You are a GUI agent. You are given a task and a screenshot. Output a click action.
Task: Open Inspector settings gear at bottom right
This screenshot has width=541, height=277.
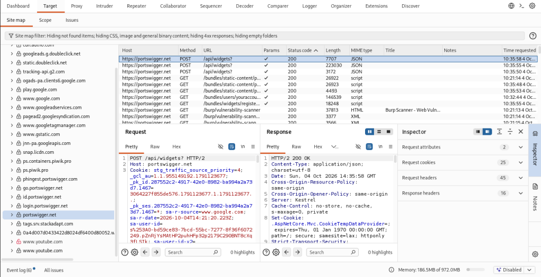click(x=535, y=254)
